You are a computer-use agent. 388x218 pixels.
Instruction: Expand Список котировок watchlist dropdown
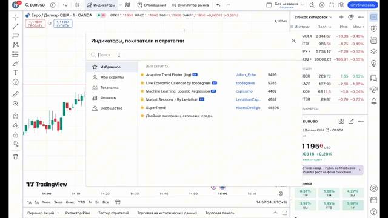[313, 17]
